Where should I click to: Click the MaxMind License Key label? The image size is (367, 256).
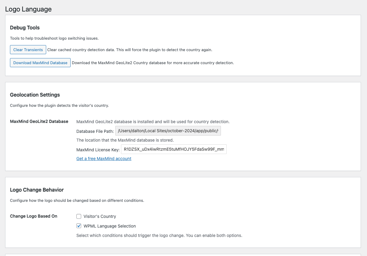click(x=98, y=149)
